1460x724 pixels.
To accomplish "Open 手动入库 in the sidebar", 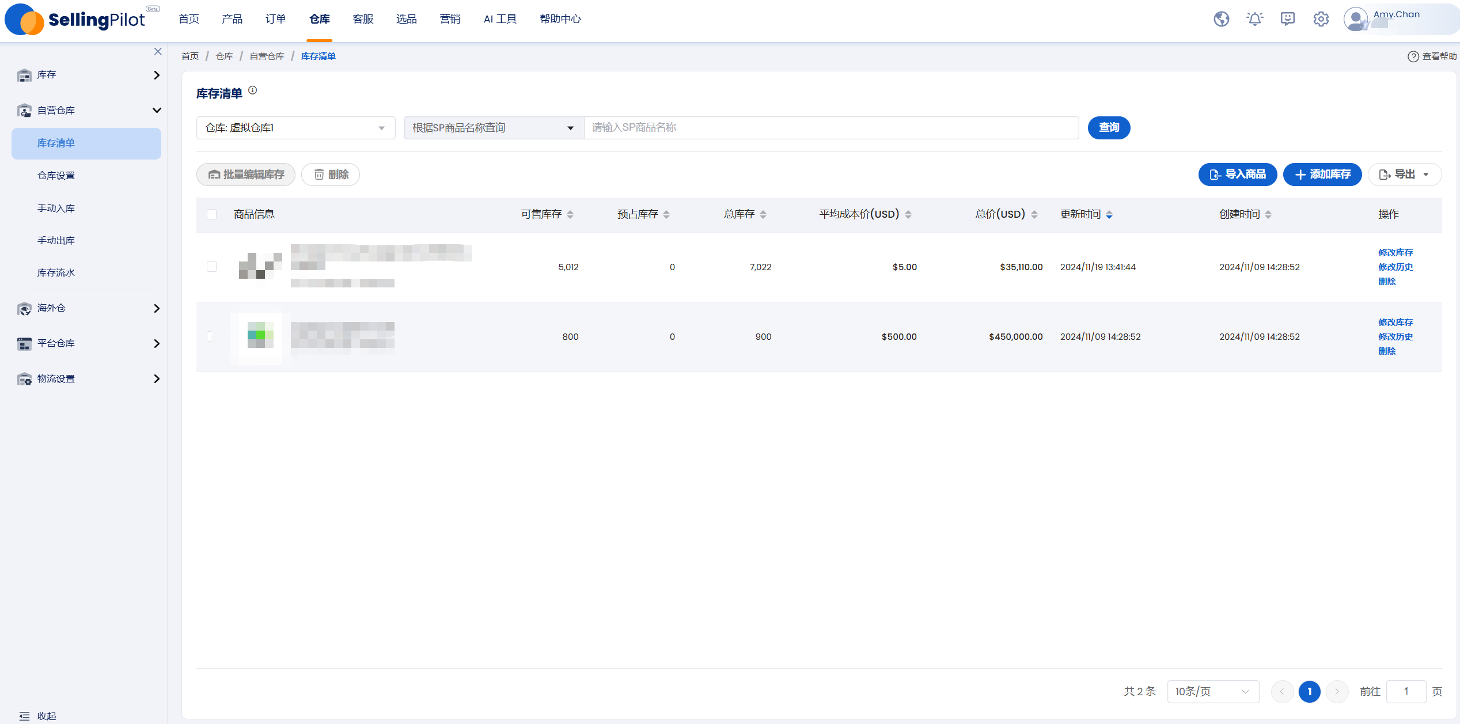I will tap(56, 208).
